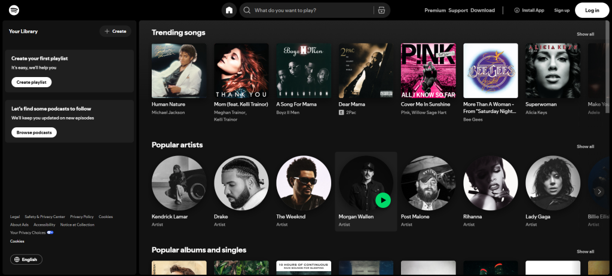
Task: Open Notice at Collection link
Action: point(77,225)
